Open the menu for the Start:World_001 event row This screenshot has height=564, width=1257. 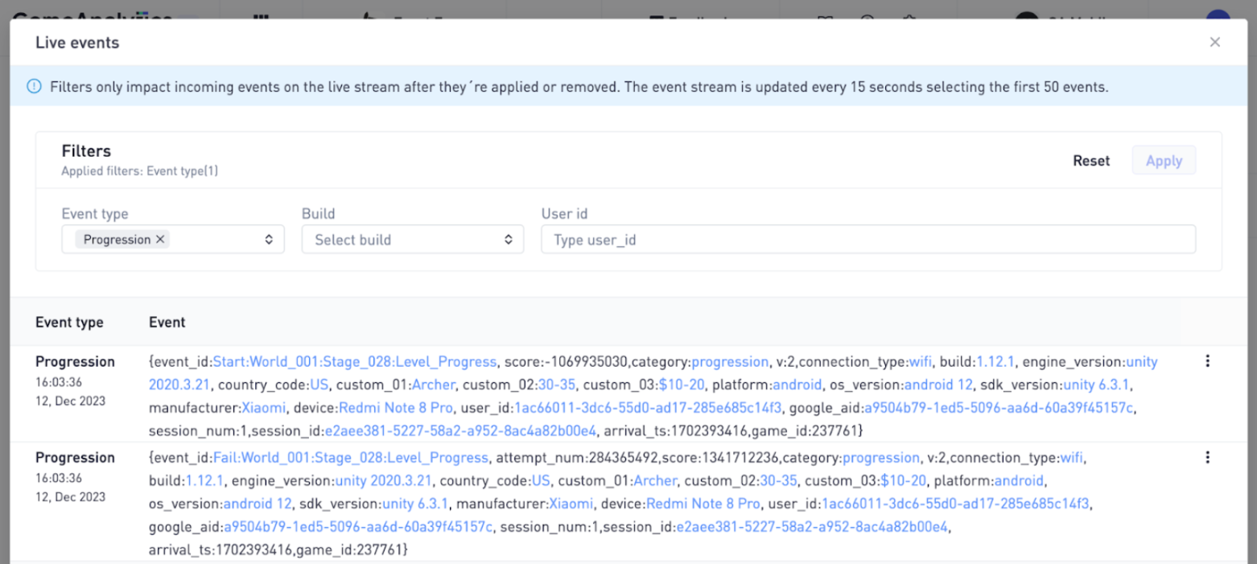(x=1207, y=361)
